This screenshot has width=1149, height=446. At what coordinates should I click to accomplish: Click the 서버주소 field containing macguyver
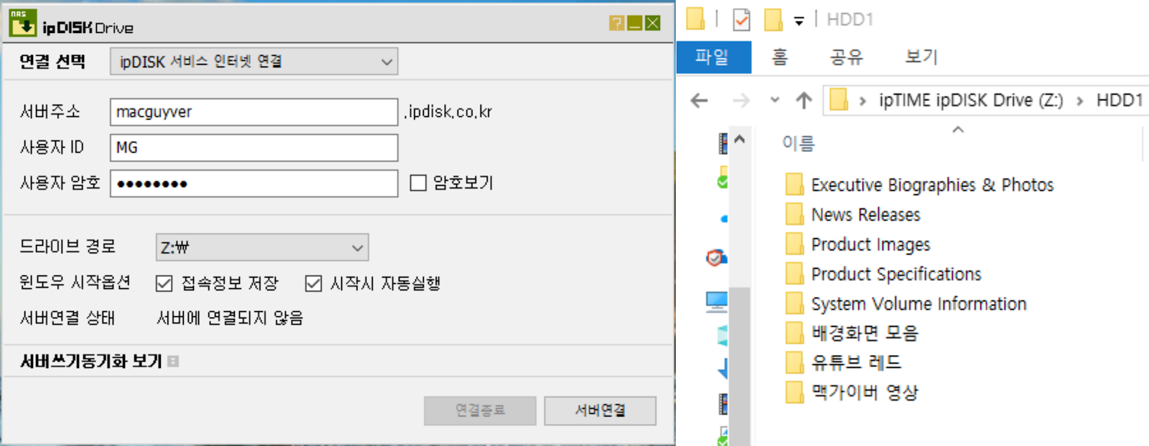click(254, 112)
